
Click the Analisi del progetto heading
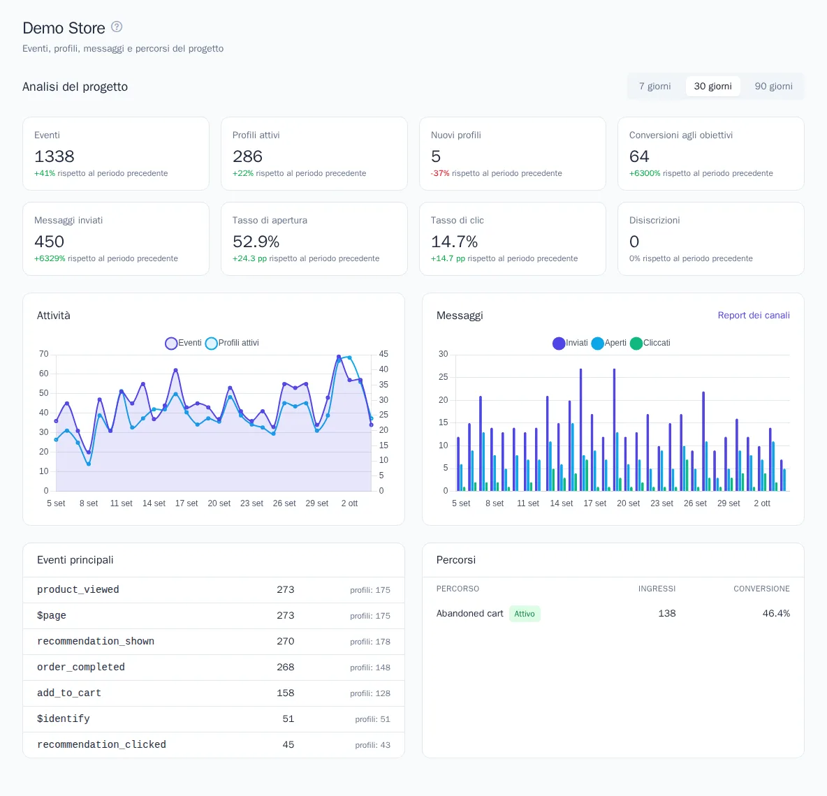(75, 87)
